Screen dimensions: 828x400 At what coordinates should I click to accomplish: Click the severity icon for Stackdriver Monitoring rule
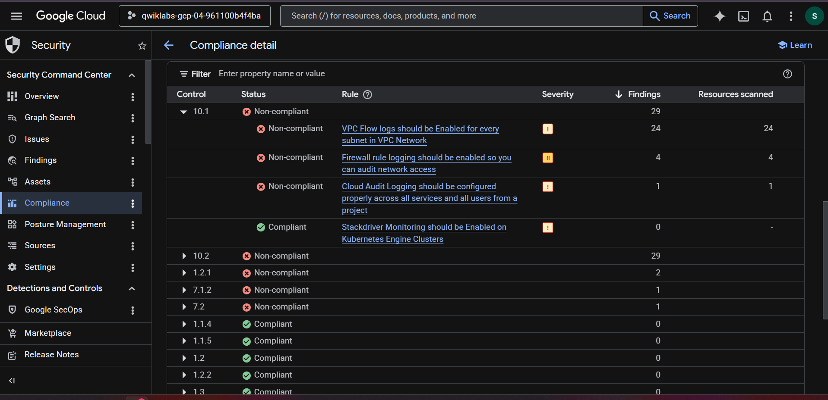548,228
